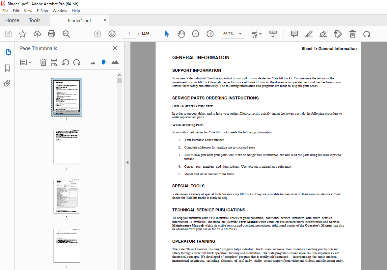Click the Save file icon

[8, 34]
